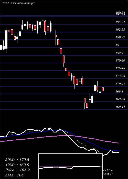
Task: Click the 195.74 price level label
Action: (x=120, y=22)
